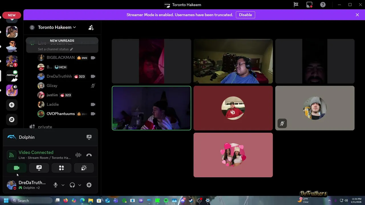Open Steam from the taskbar
Image resolution: width=365 pixels, height=205 pixels.
(x=191, y=200)
